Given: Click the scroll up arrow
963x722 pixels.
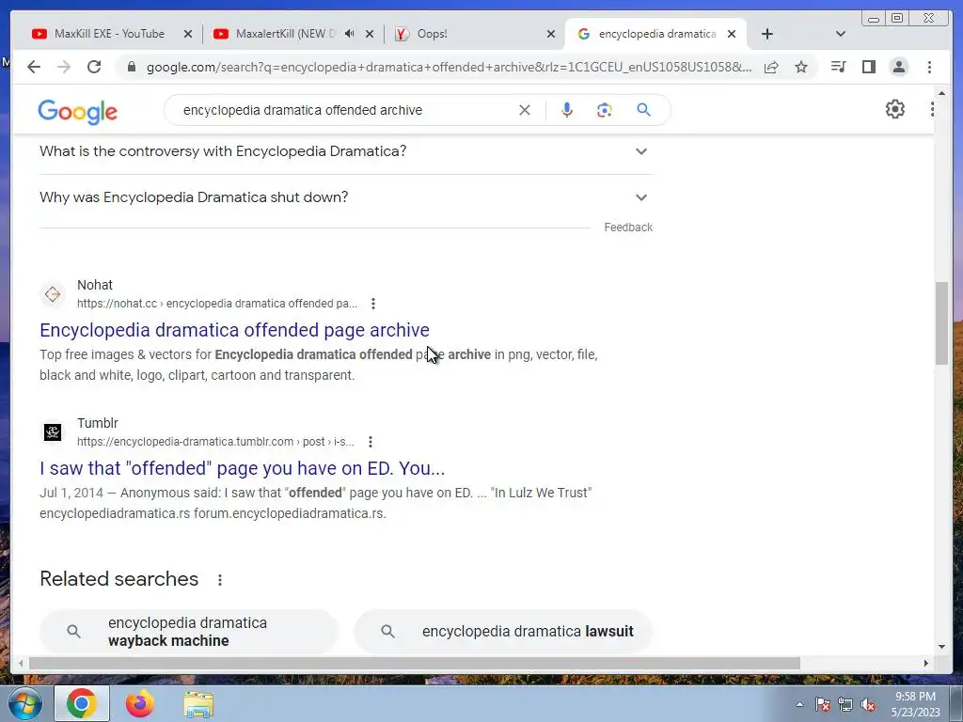Looking at the screenshot, I should pyautogui.click(x=941, y=93).
